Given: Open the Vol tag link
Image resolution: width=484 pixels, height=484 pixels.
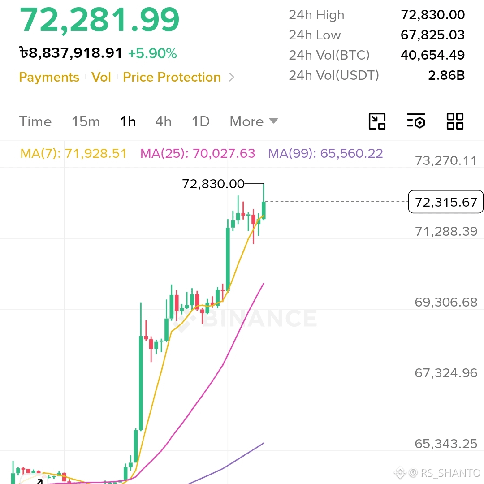Looking at the screenshot, I should tap(101, 77).
